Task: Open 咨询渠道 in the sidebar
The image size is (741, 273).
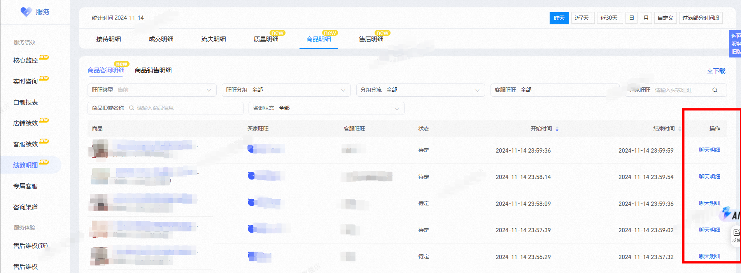Action: tap(26, 207)
